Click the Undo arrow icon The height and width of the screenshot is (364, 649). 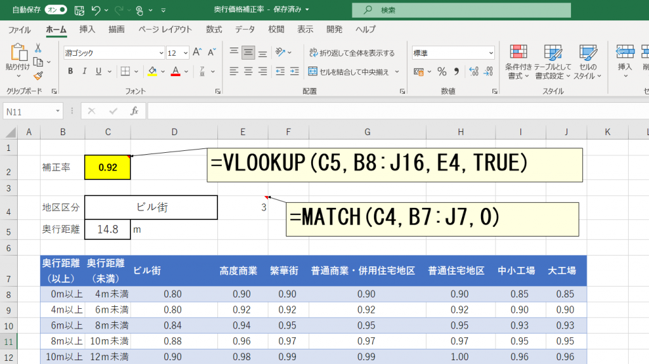tap(96, 10)
